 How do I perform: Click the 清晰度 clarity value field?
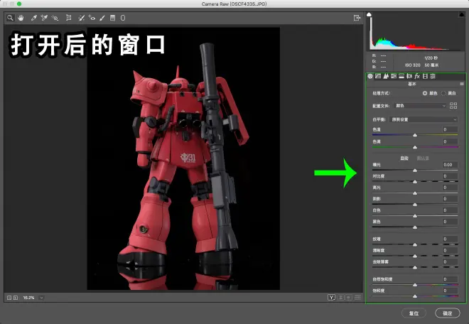coord(450,250)
